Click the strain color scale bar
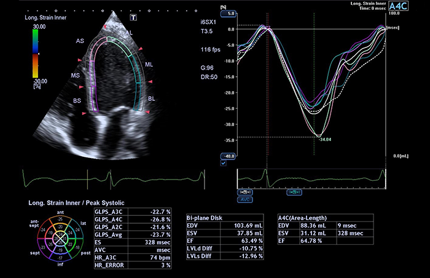 [36, 54]
